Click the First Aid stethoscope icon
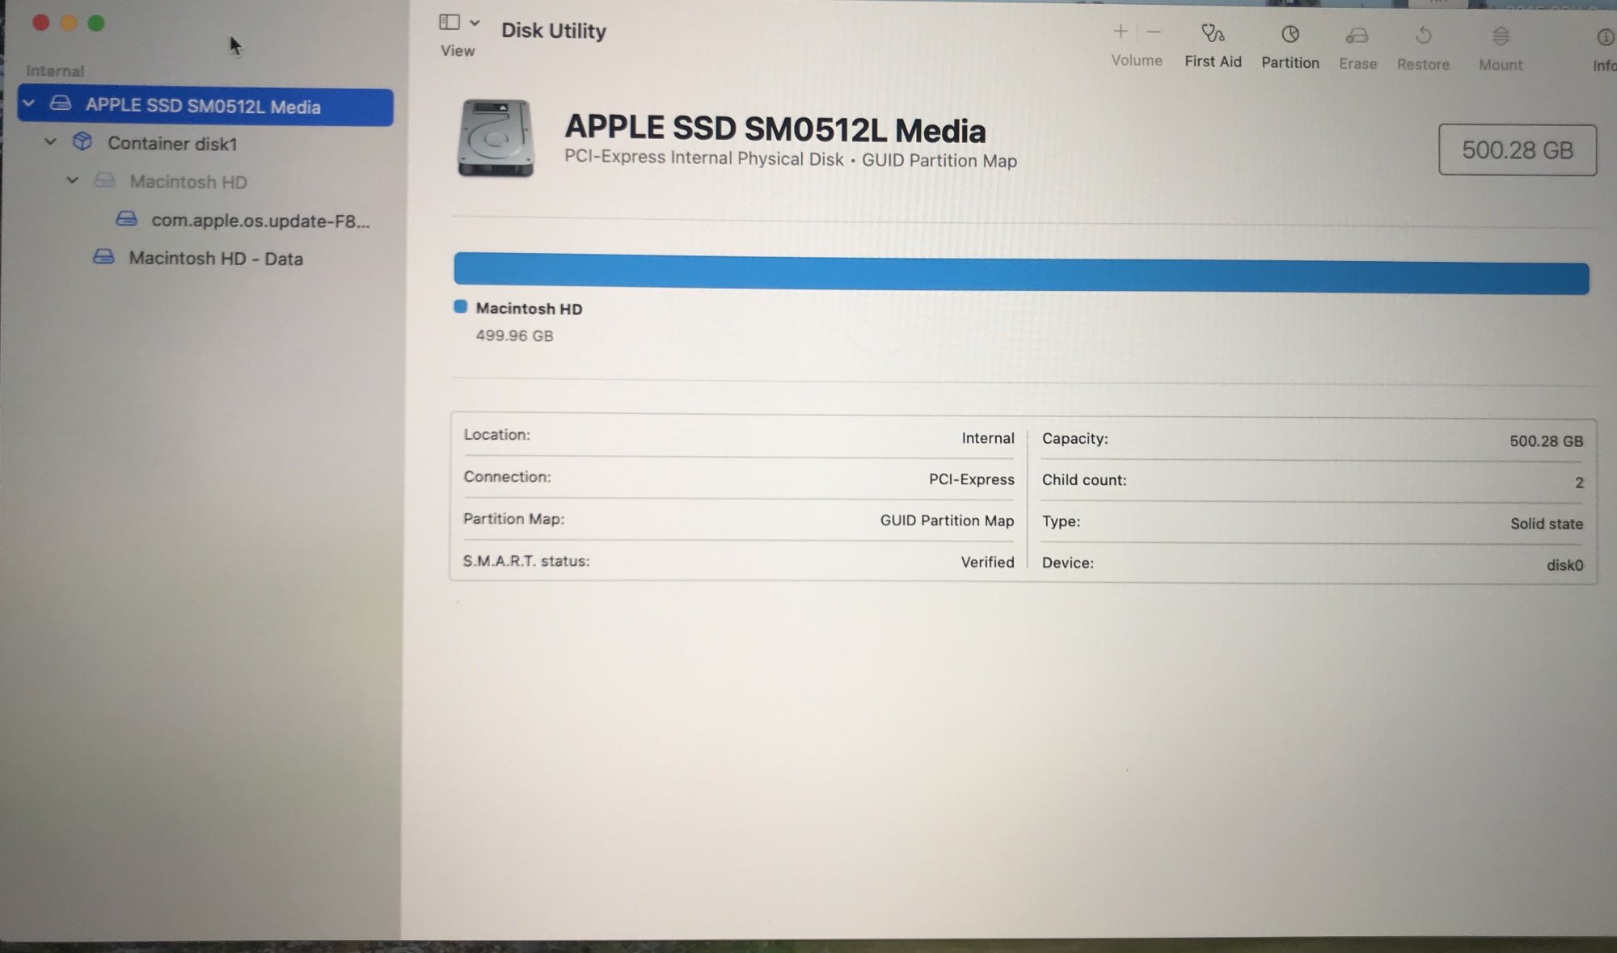 click(x=1212, y=34)
